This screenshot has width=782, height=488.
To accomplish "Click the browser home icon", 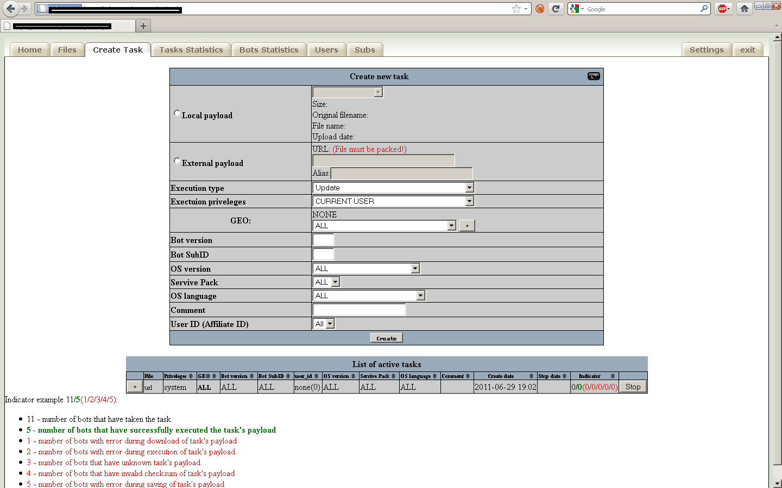I will pos(745,9).
